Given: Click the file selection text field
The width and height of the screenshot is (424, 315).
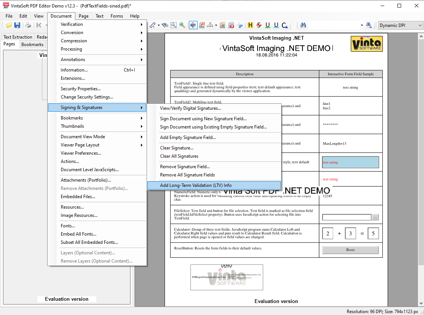Looking at the screenshot, I should tap(347, 217).
